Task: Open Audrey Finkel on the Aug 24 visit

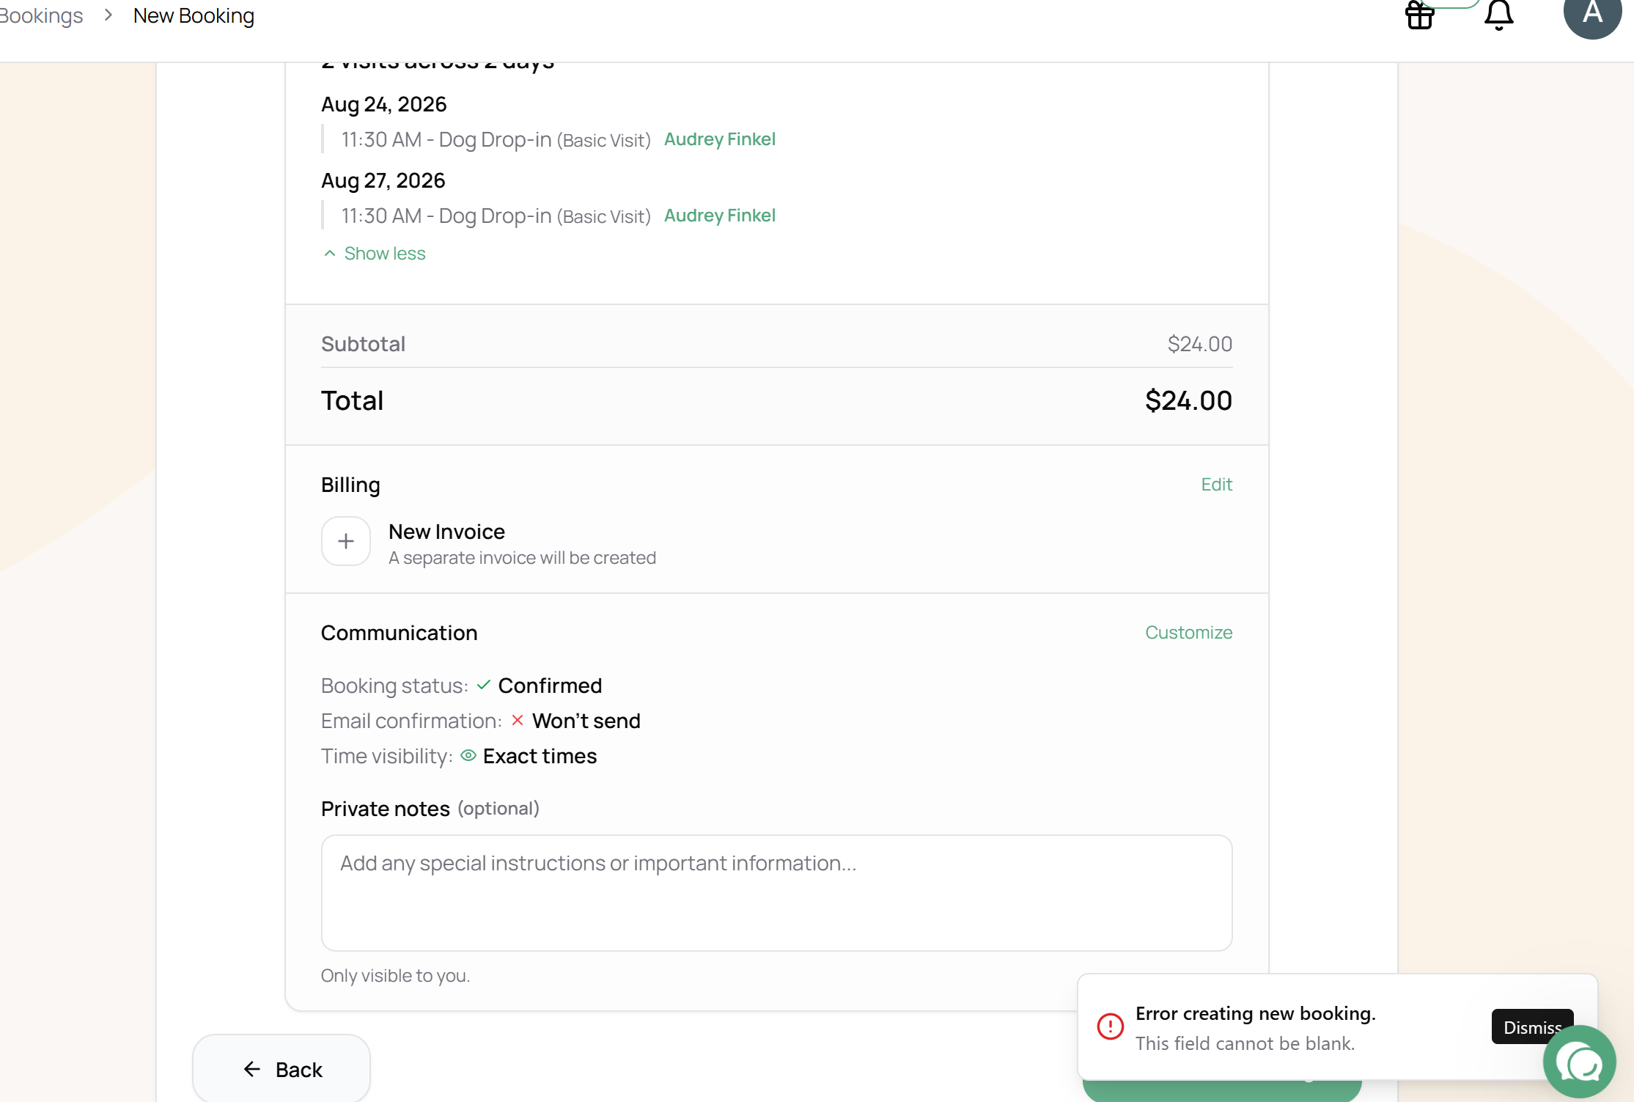Action: click(720, 139)
